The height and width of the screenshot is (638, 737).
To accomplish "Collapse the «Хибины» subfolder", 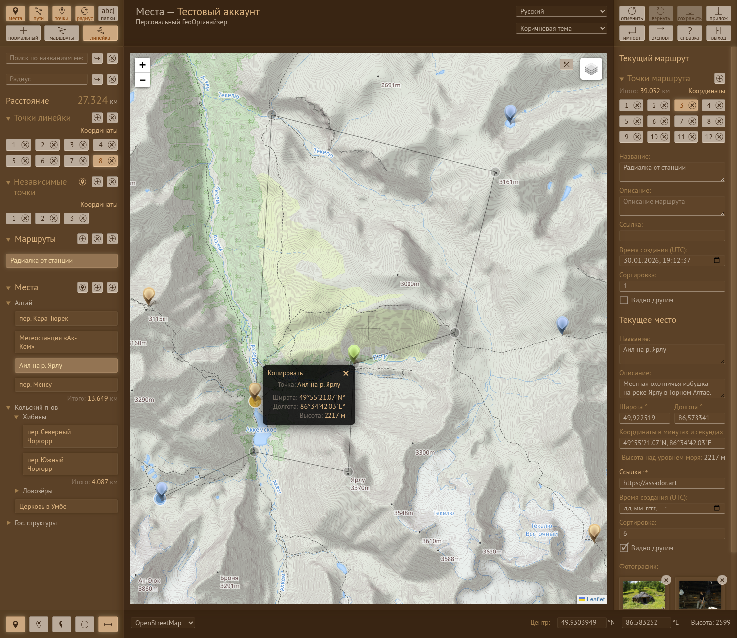I will point(16,417).
